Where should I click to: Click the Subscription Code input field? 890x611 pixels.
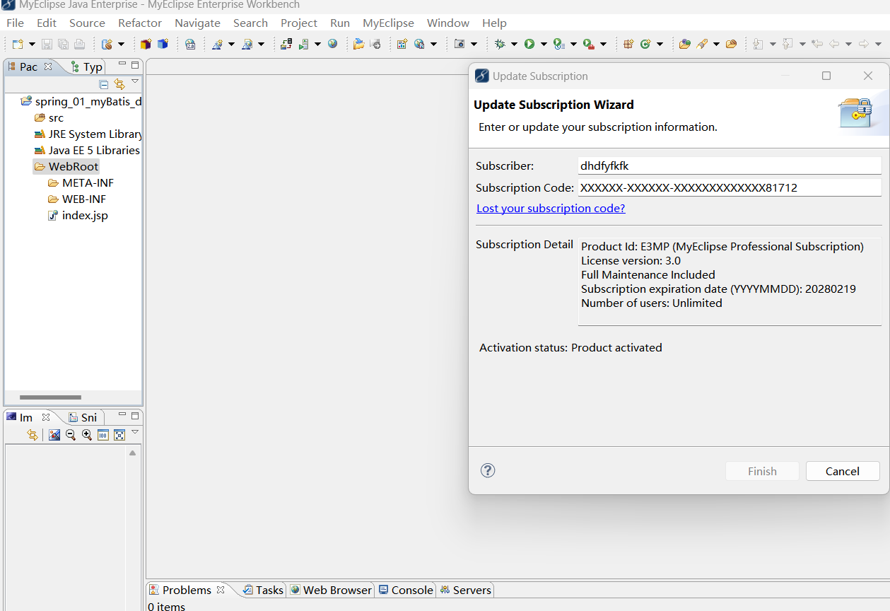[730, 187]
